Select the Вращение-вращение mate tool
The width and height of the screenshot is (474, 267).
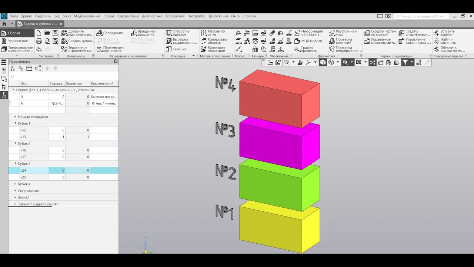(x=144, y=33)
